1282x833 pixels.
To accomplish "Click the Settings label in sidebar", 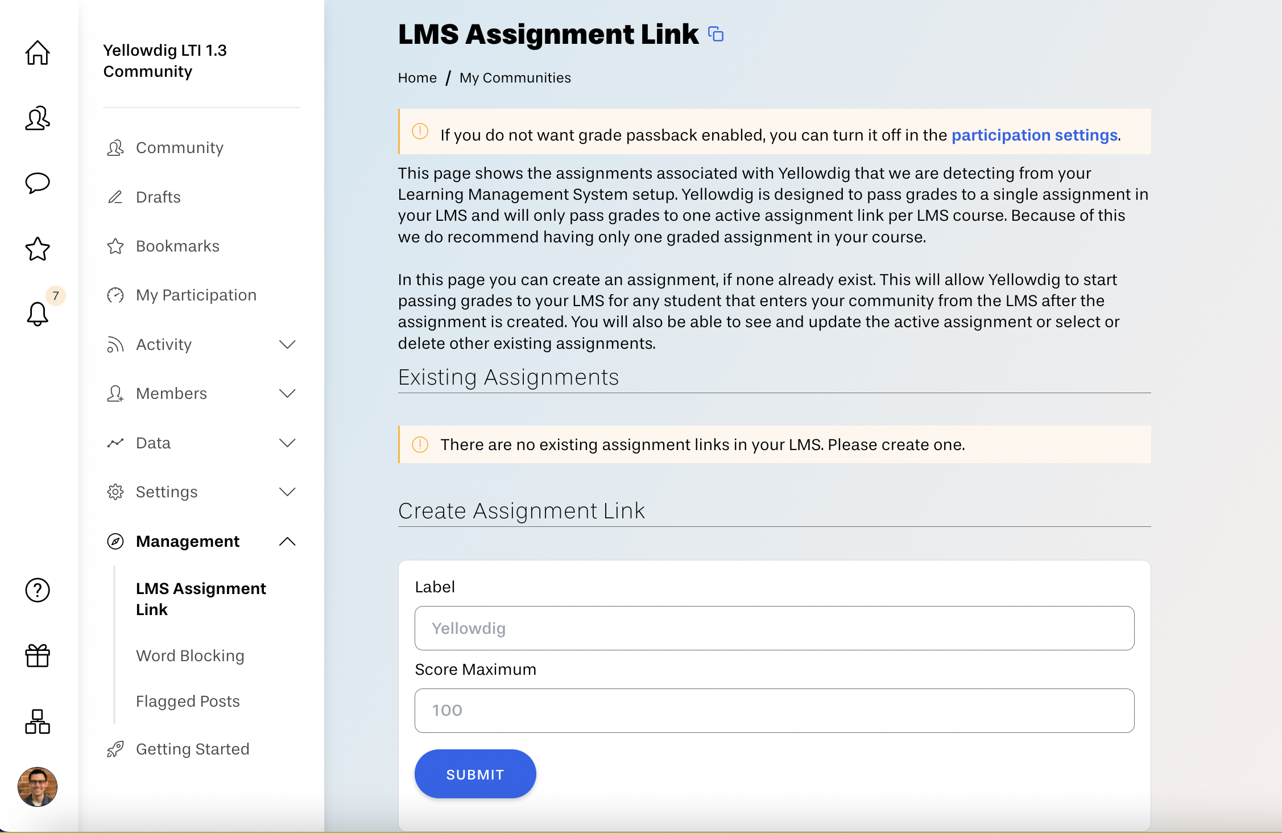I will 167,492.
